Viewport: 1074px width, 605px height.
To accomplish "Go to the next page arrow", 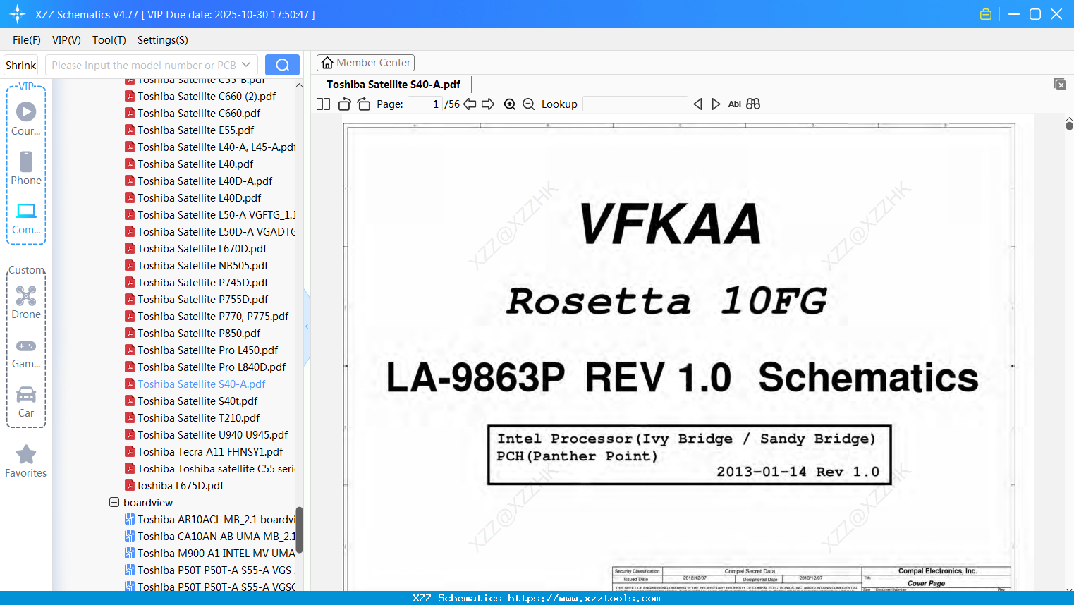I will tap(488, 104).
